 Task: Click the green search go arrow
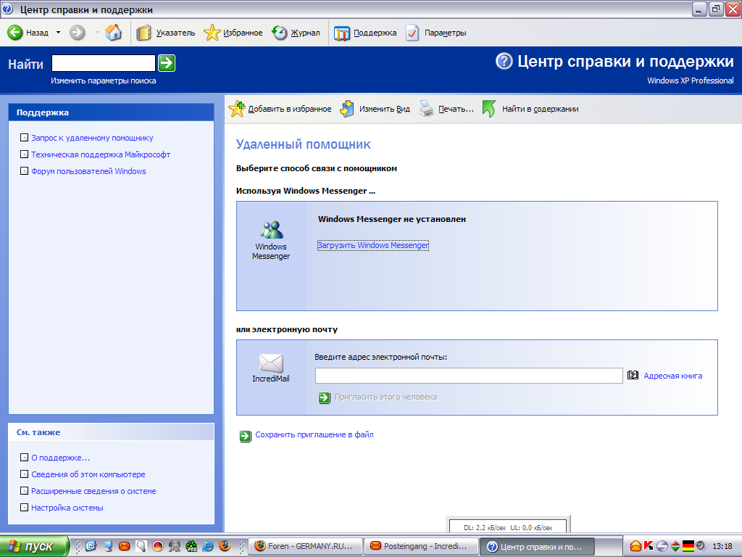coord(167,63)
